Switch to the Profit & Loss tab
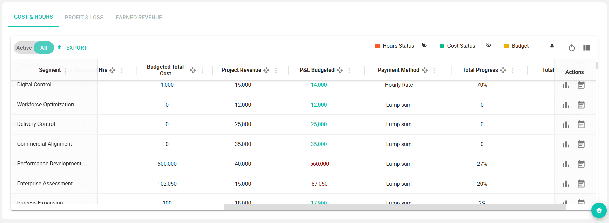Viewport: 609px width, 223px height. click(x=84, y=17)
